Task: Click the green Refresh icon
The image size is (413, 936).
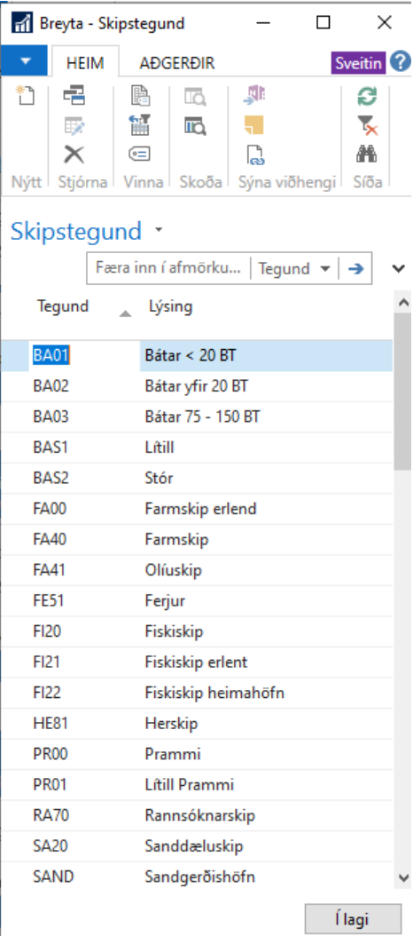Action: click(x=367, y=96)
